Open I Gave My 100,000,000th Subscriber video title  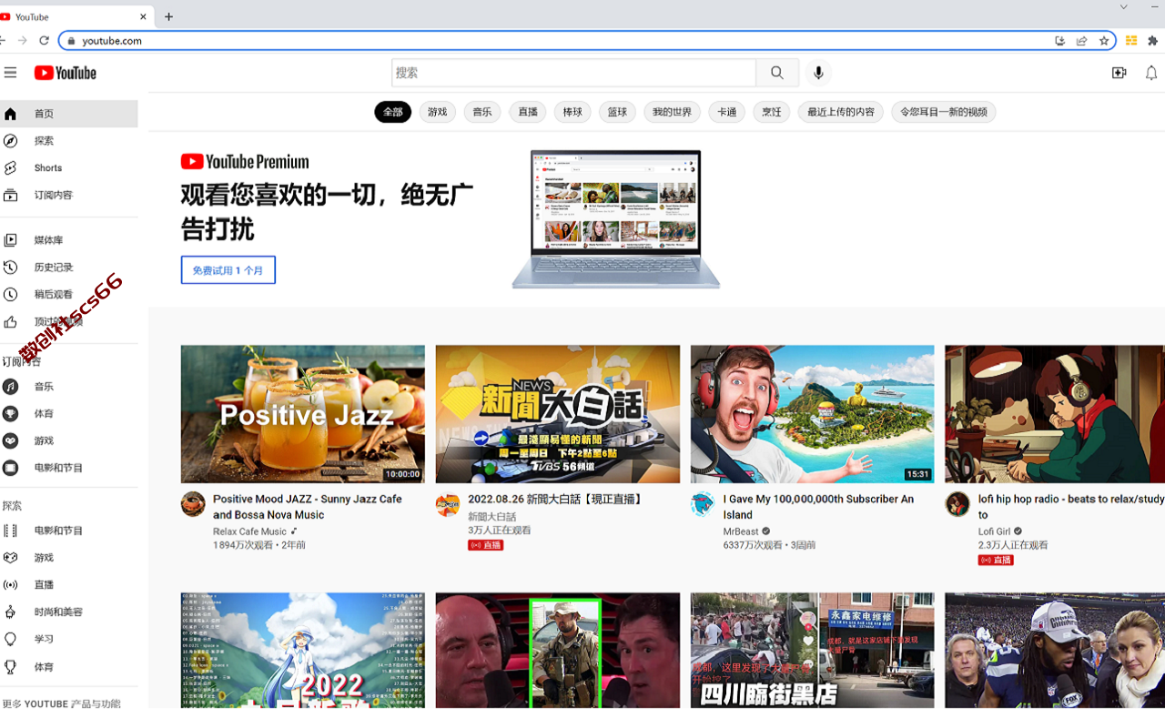[818, 507]
